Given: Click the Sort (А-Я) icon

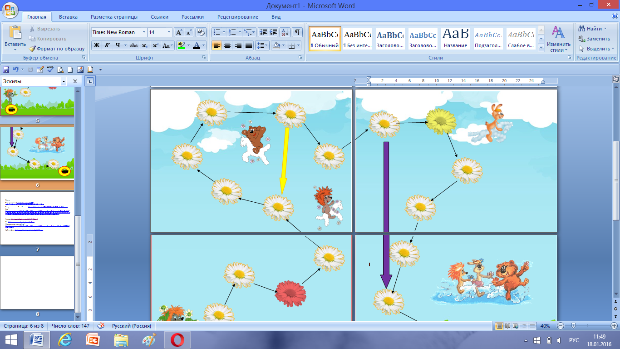Looking at the screenshot, I should tap(285, 32).
